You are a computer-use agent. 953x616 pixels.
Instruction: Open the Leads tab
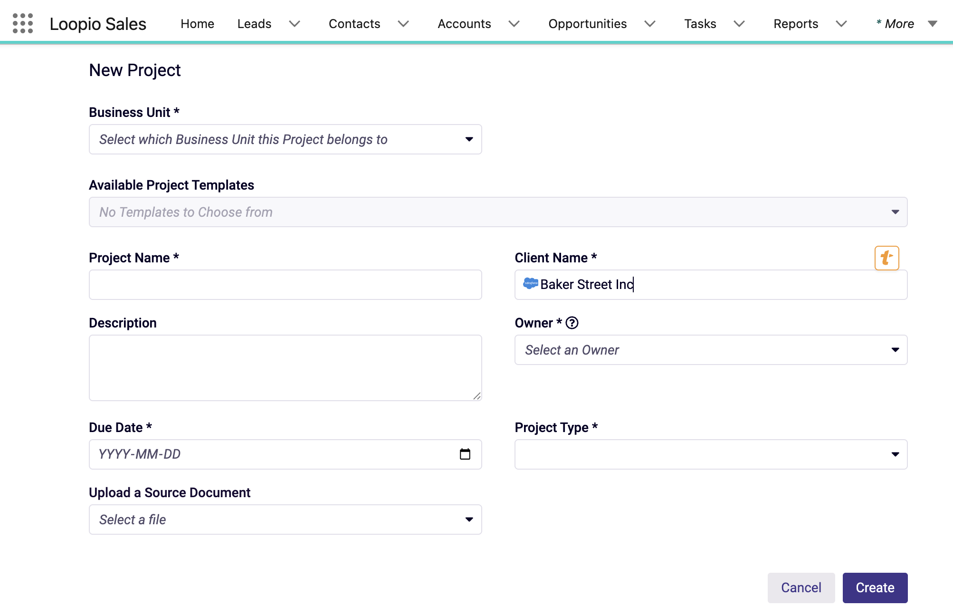254,24
